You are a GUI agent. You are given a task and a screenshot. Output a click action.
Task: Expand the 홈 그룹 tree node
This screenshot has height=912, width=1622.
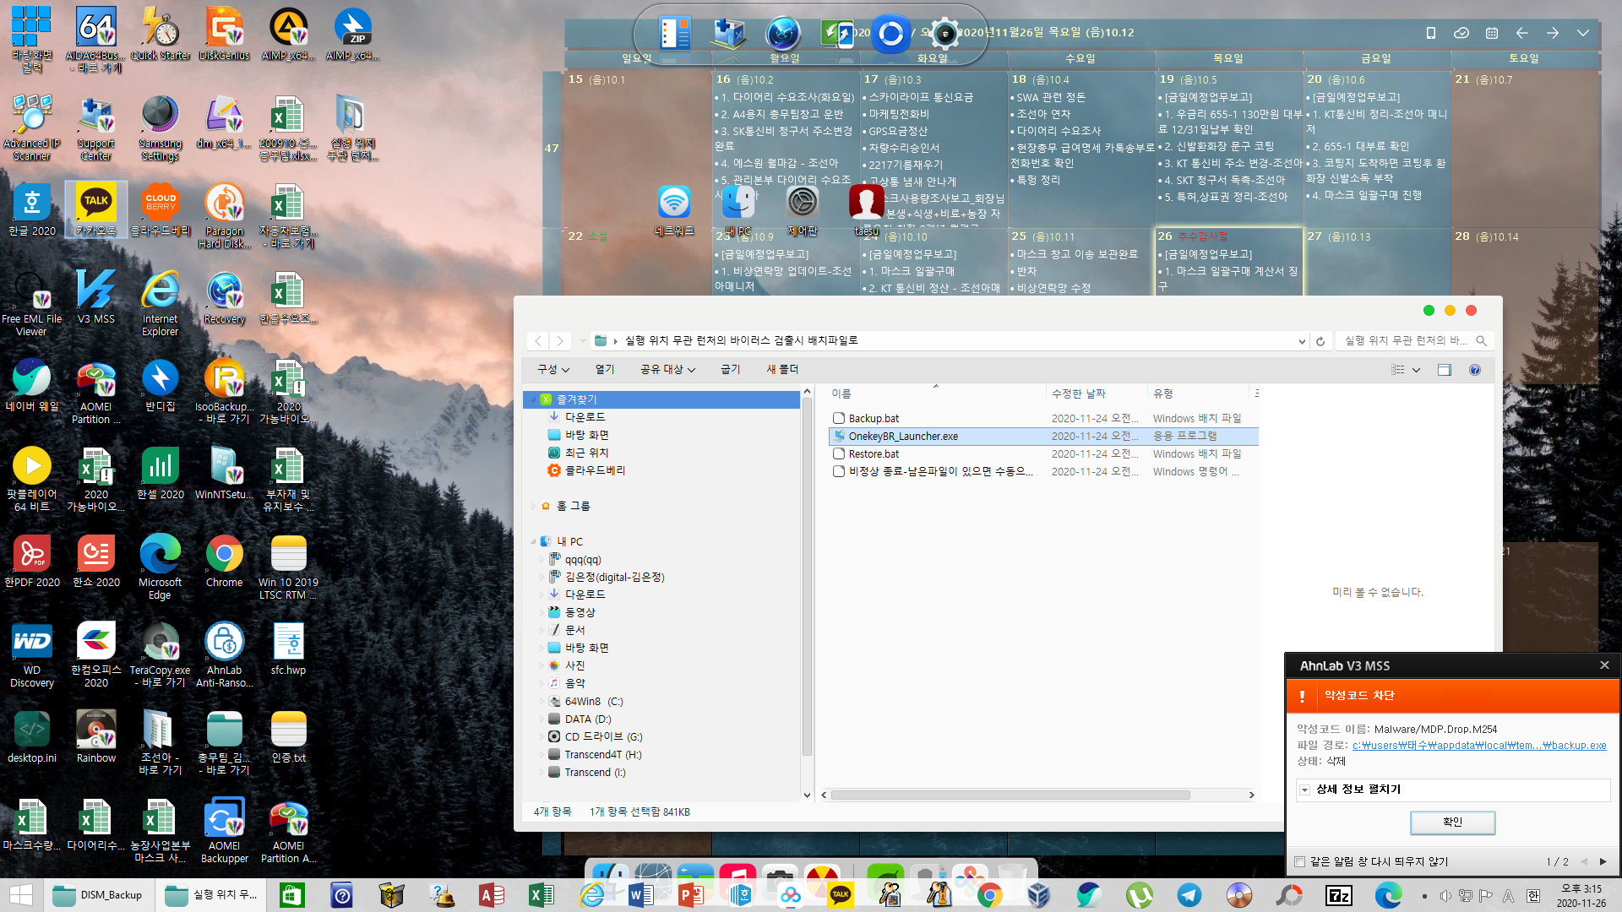pyautogui.click(x=533, y=507)
